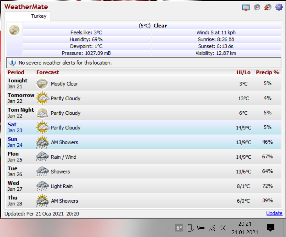This screenshot has height=237, width=286.
Task: Click the 'Mostly Clear' forecast text
Action: coord(64,84)
